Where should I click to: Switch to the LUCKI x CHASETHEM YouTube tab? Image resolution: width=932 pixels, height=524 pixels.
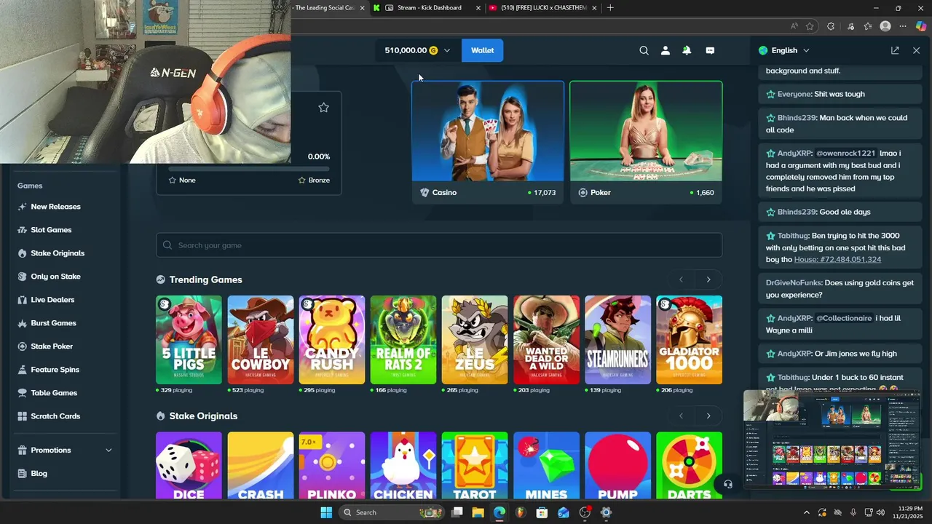(543, 8)
